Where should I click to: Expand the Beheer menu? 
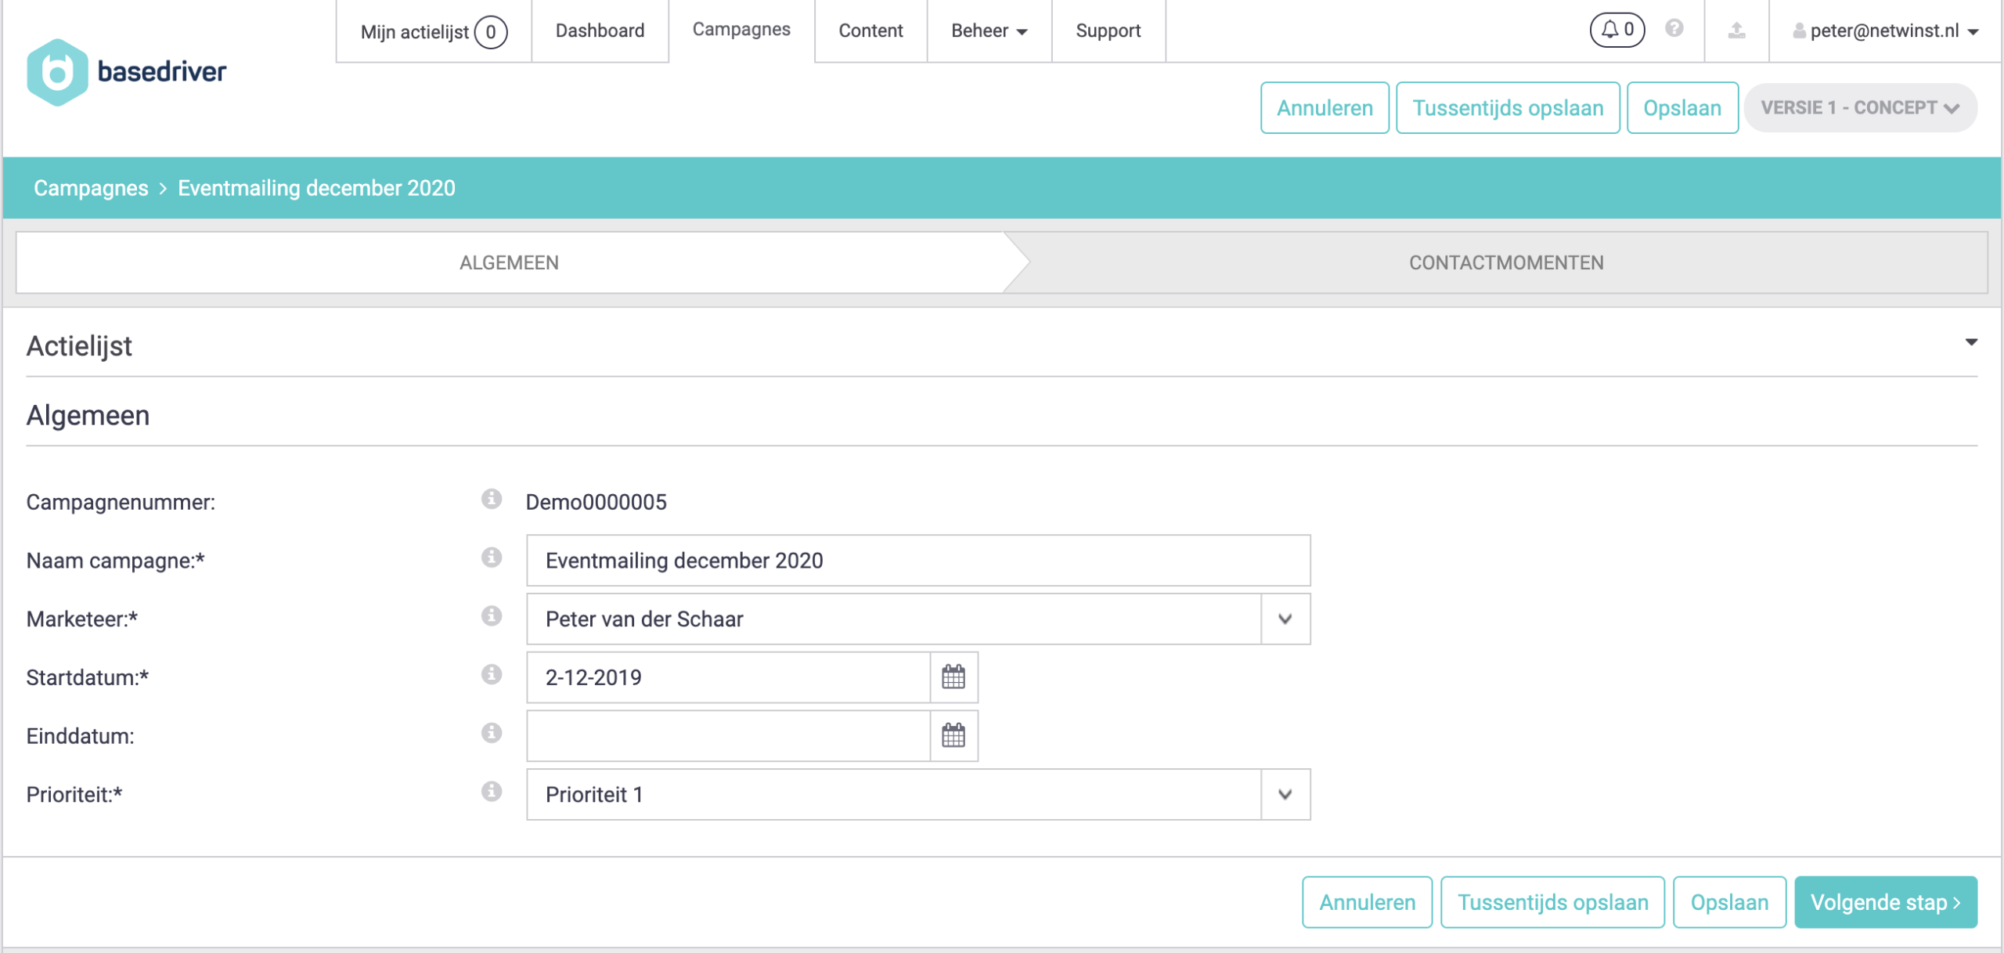[x=989, y=31]
